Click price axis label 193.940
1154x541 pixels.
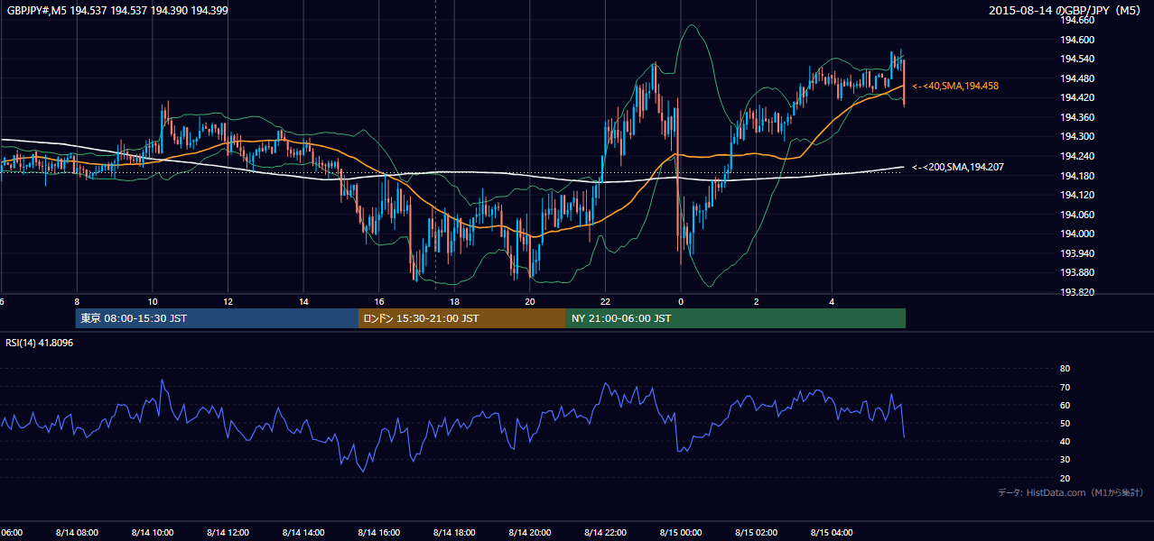(1077, 253)
